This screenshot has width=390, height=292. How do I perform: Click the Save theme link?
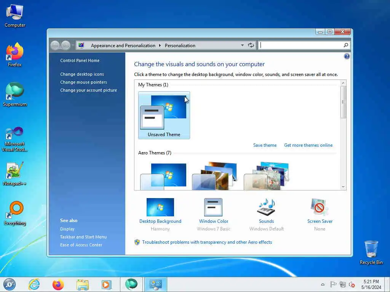point(265,145)
